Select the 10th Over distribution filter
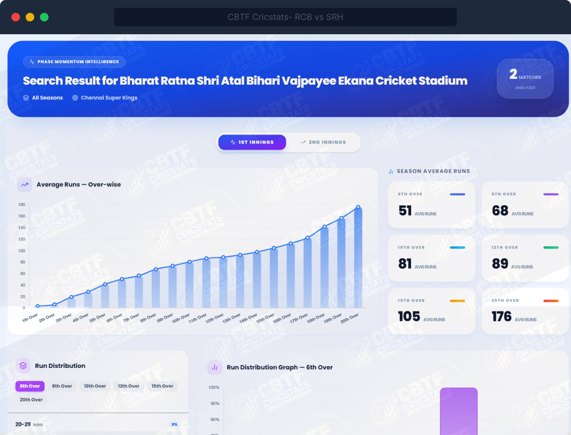Image resolution: width=571 pixels, height=435 pixels. 95,386
